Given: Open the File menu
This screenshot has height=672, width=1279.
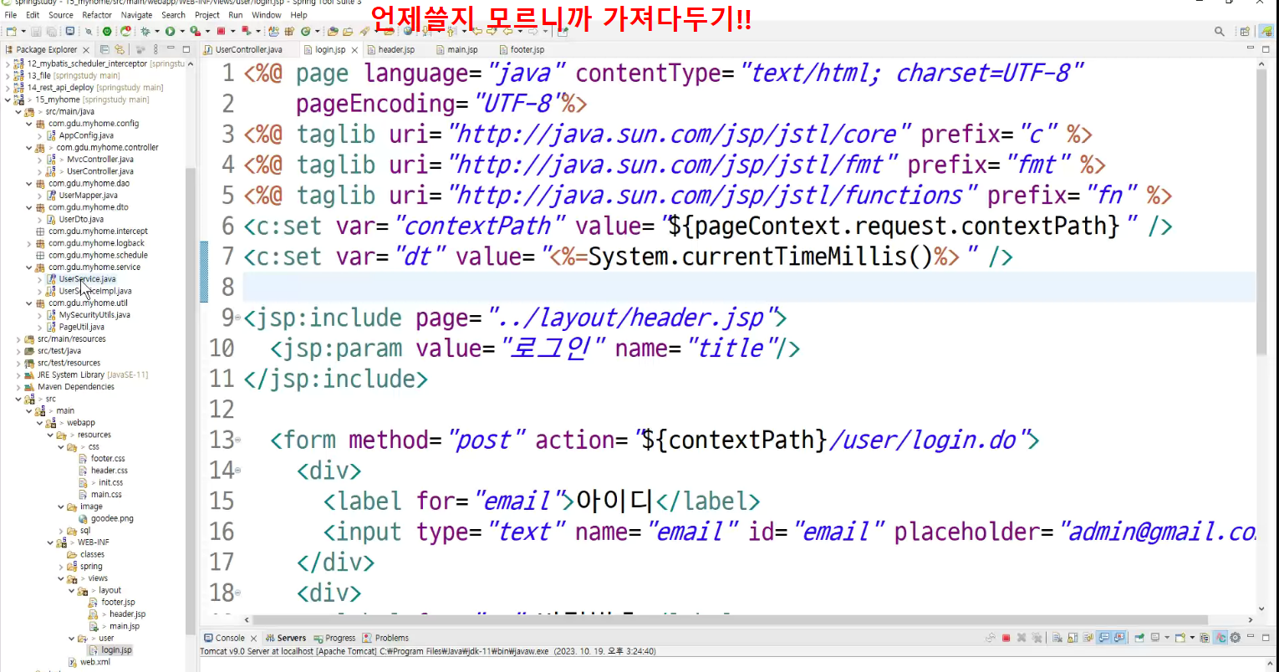Looking at the screenshot, I should coord(10,15).
